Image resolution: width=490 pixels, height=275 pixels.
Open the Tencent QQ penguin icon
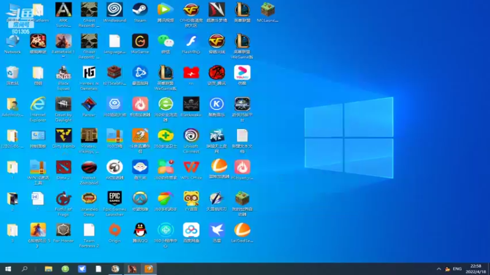click(x=140, y=233)
